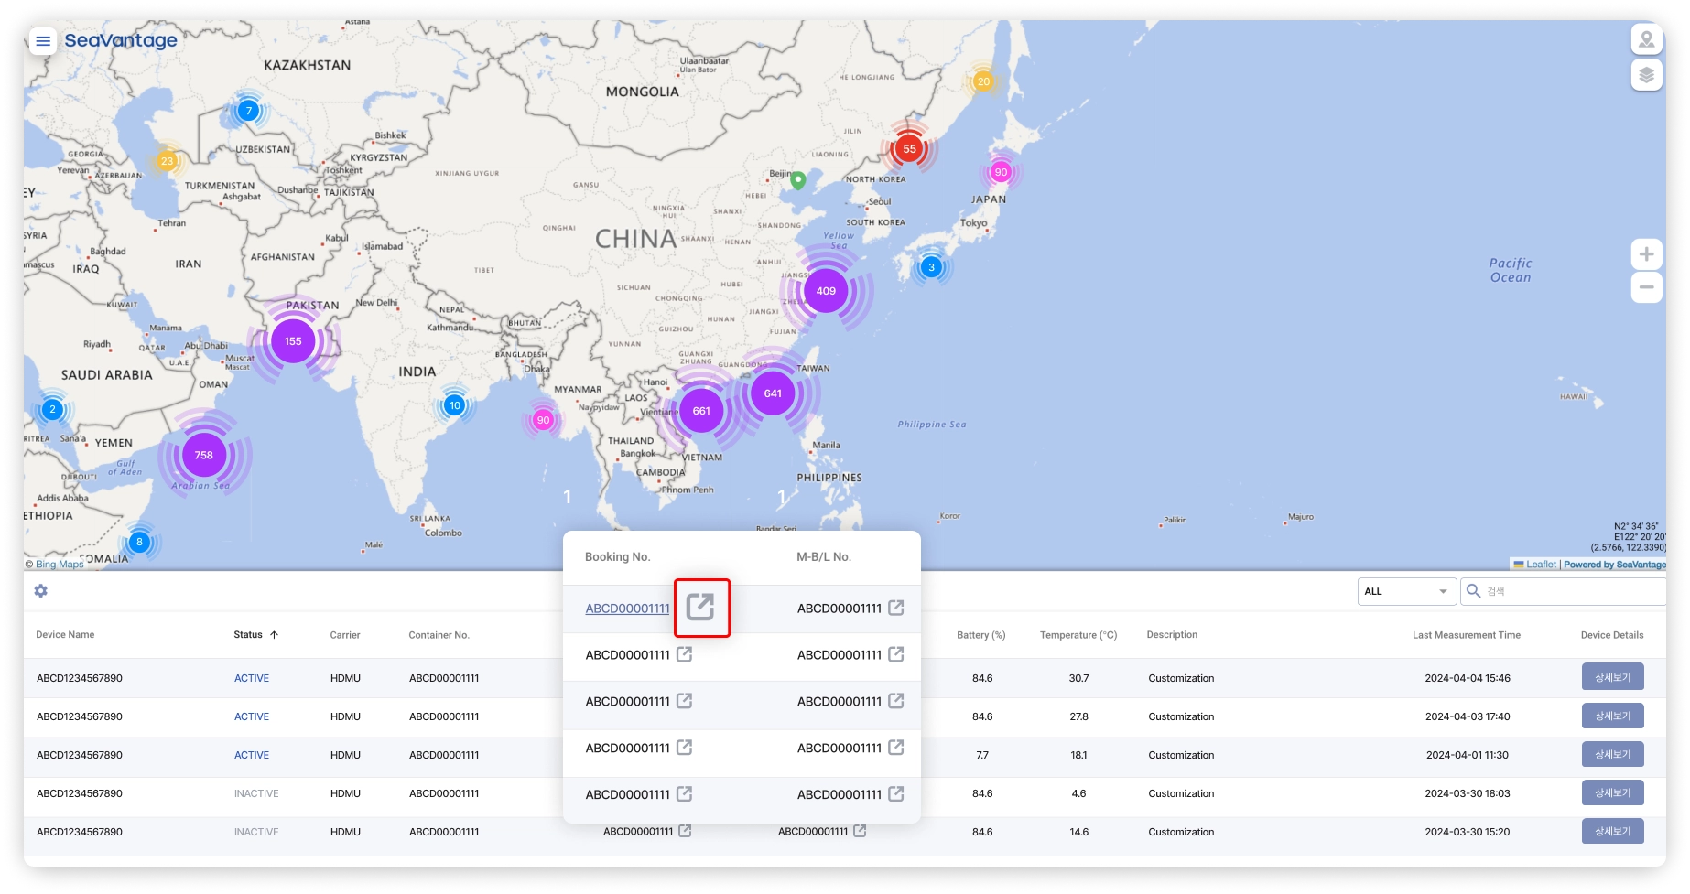Click ACTIVE status in the 2024-04-04 15:46 row
This screenshot has height=894, width=1690.
pos(252,678)
